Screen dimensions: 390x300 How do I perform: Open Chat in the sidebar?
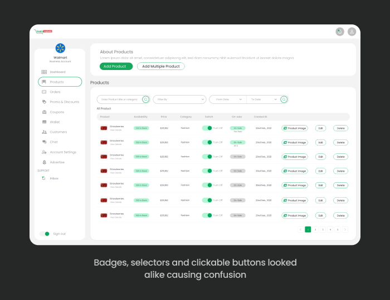(53, 142)
